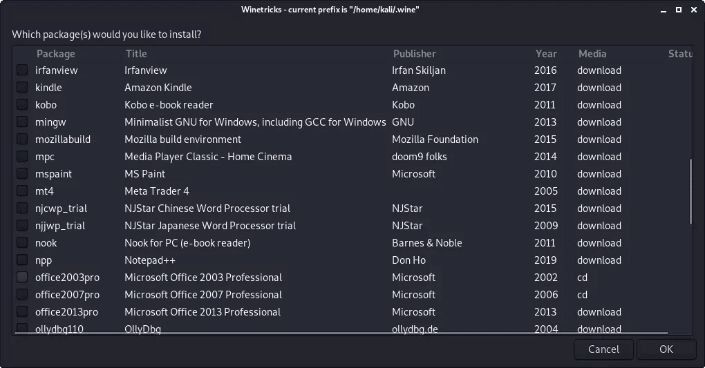Toggle the npp package checkbox
Image resolution: width=705 pixels, height=368 pixels.
(23, 260)
